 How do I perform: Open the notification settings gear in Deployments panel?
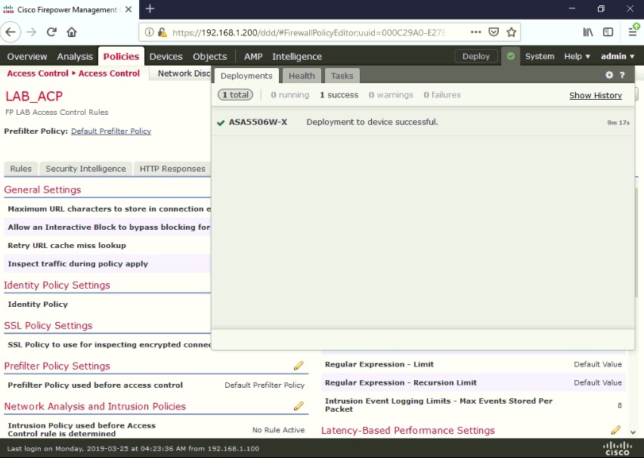608,75
